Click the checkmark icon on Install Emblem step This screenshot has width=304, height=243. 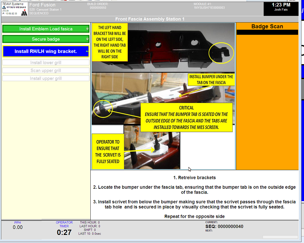[88, 29]
